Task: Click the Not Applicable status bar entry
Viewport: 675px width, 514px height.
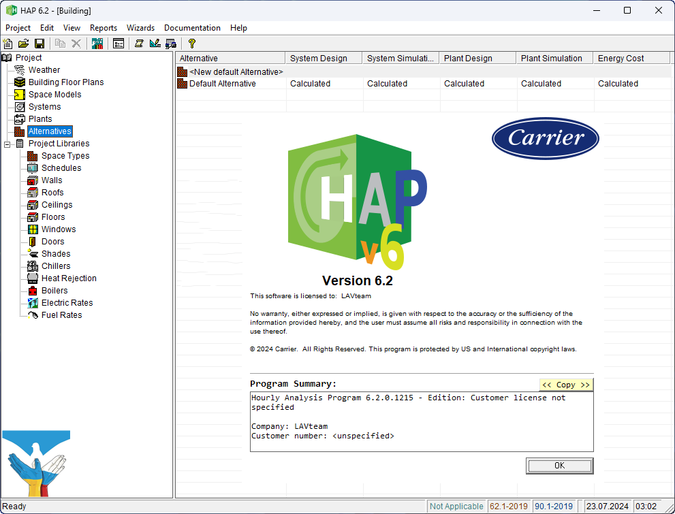Action: click(456, 507)
